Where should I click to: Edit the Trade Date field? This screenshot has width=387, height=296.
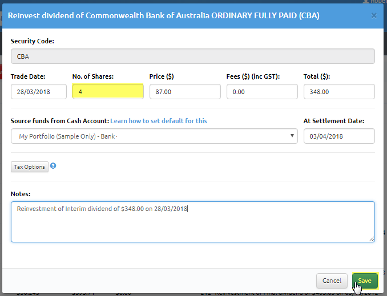pyautogui.click(x=39, y=92)
